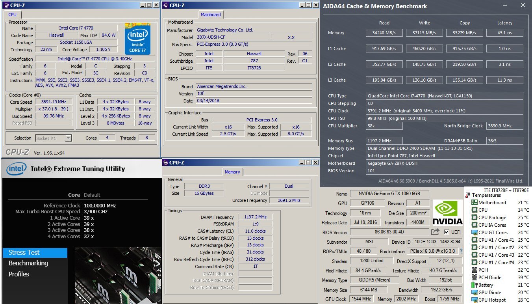The width and height of the screenshot is (532, 304).
Task: Click the CPU #1 / Core #1 icon
Action: point(475,240)
